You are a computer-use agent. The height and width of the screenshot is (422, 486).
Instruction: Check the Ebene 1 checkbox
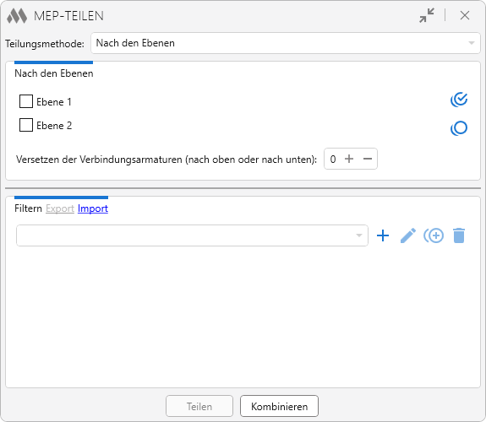pos(26,101)
